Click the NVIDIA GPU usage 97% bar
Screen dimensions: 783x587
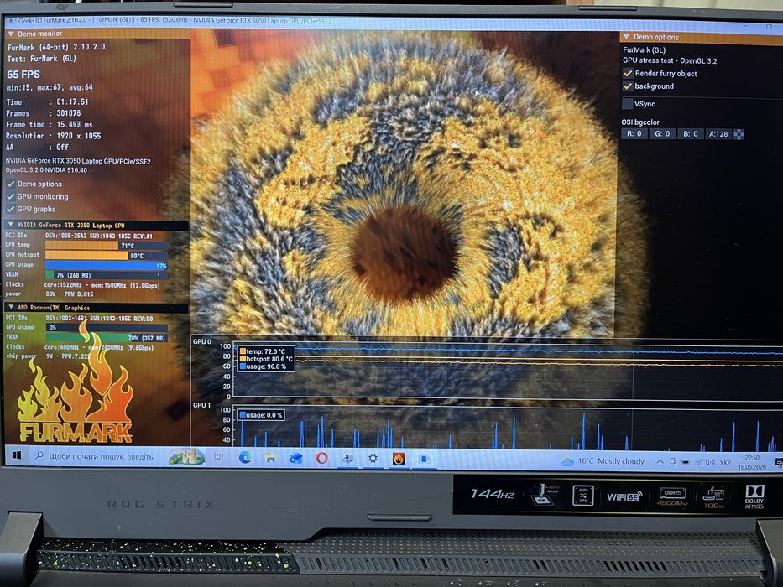(107, 266)
